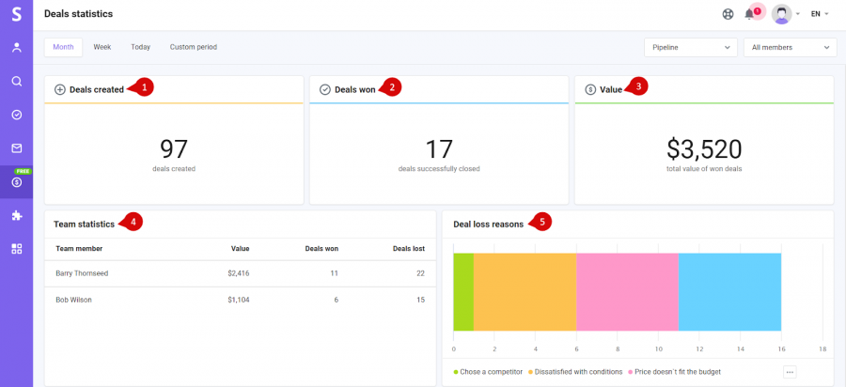Viewport: 846px width, 387px height.
Task: Select the Custom period tab
Action: [193, 47]
